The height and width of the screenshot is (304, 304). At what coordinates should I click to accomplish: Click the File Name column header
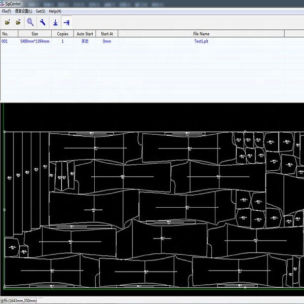point(201,34)
